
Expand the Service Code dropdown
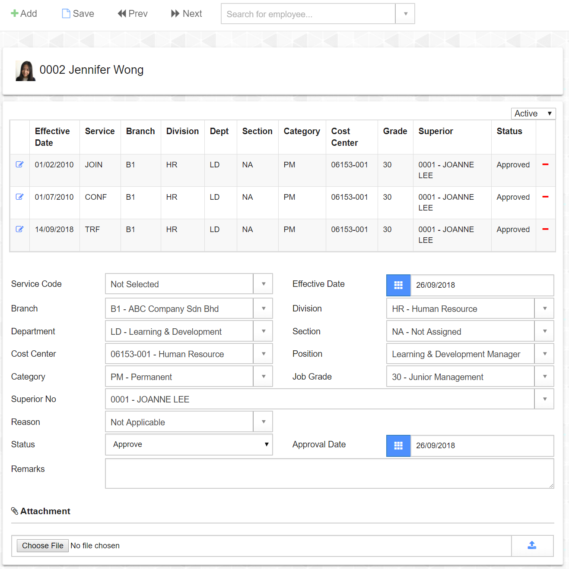click(263, 284)
